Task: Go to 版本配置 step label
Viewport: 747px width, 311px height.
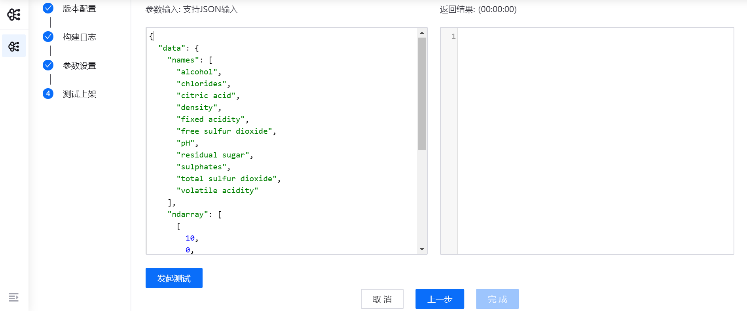Action: coord(80,8)
